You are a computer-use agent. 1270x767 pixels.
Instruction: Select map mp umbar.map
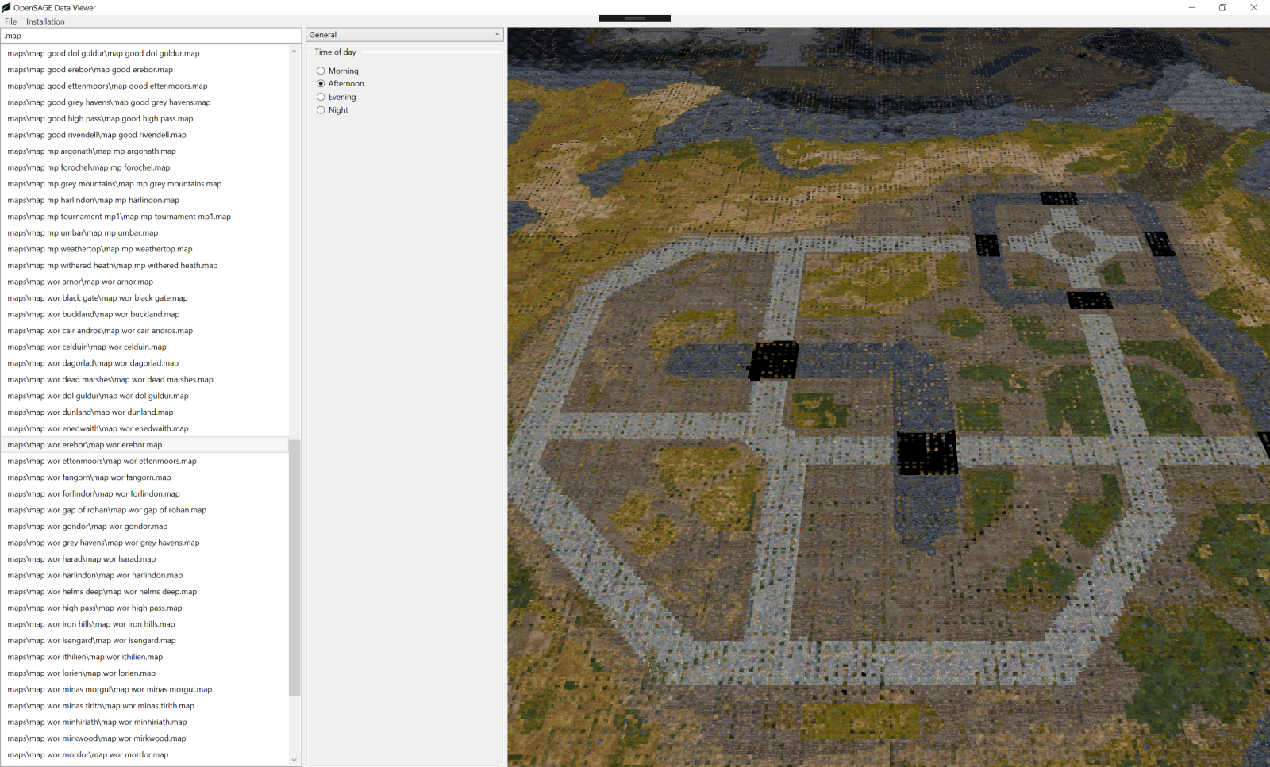[144, 232]
